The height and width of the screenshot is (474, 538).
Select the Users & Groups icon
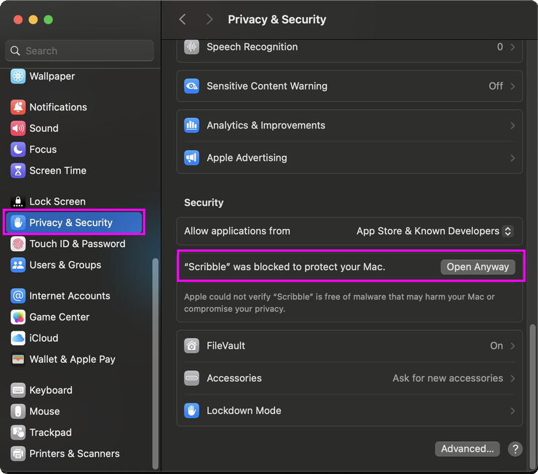point(18,265)
